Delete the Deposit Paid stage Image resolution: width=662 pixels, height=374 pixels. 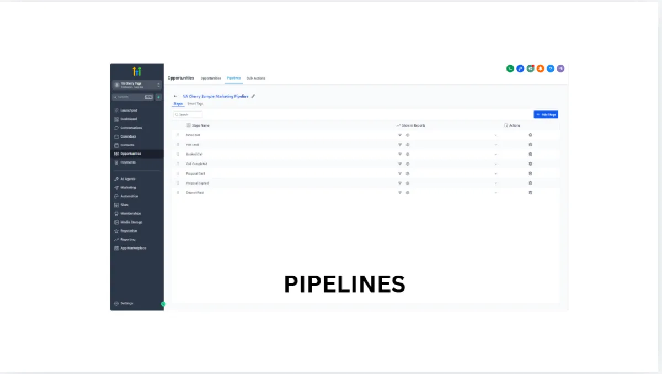coord(530,193)
